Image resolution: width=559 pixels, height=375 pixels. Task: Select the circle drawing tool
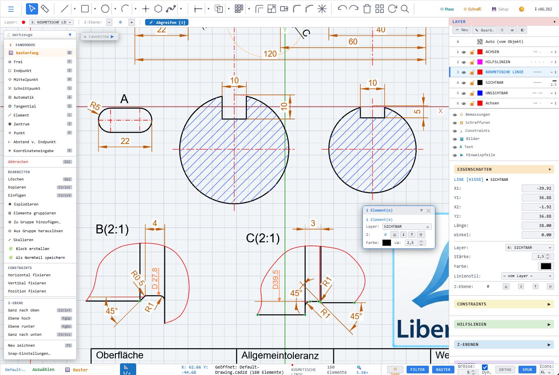coord(105,9)
